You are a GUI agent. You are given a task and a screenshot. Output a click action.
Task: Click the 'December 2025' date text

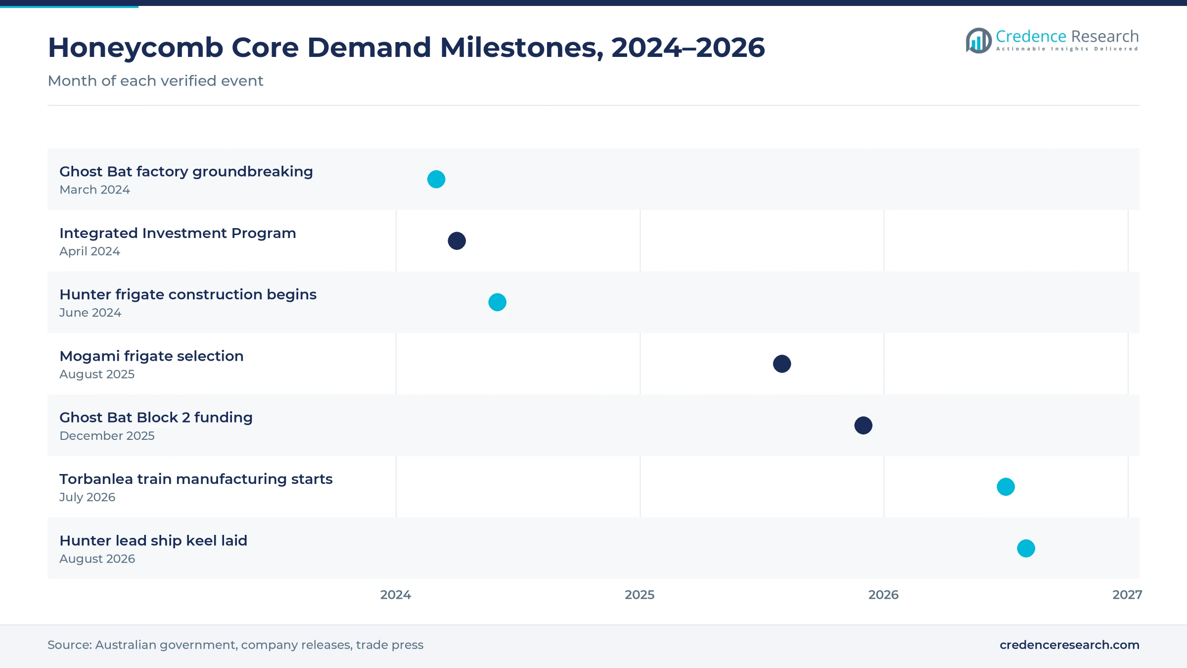tap(107, 436)
